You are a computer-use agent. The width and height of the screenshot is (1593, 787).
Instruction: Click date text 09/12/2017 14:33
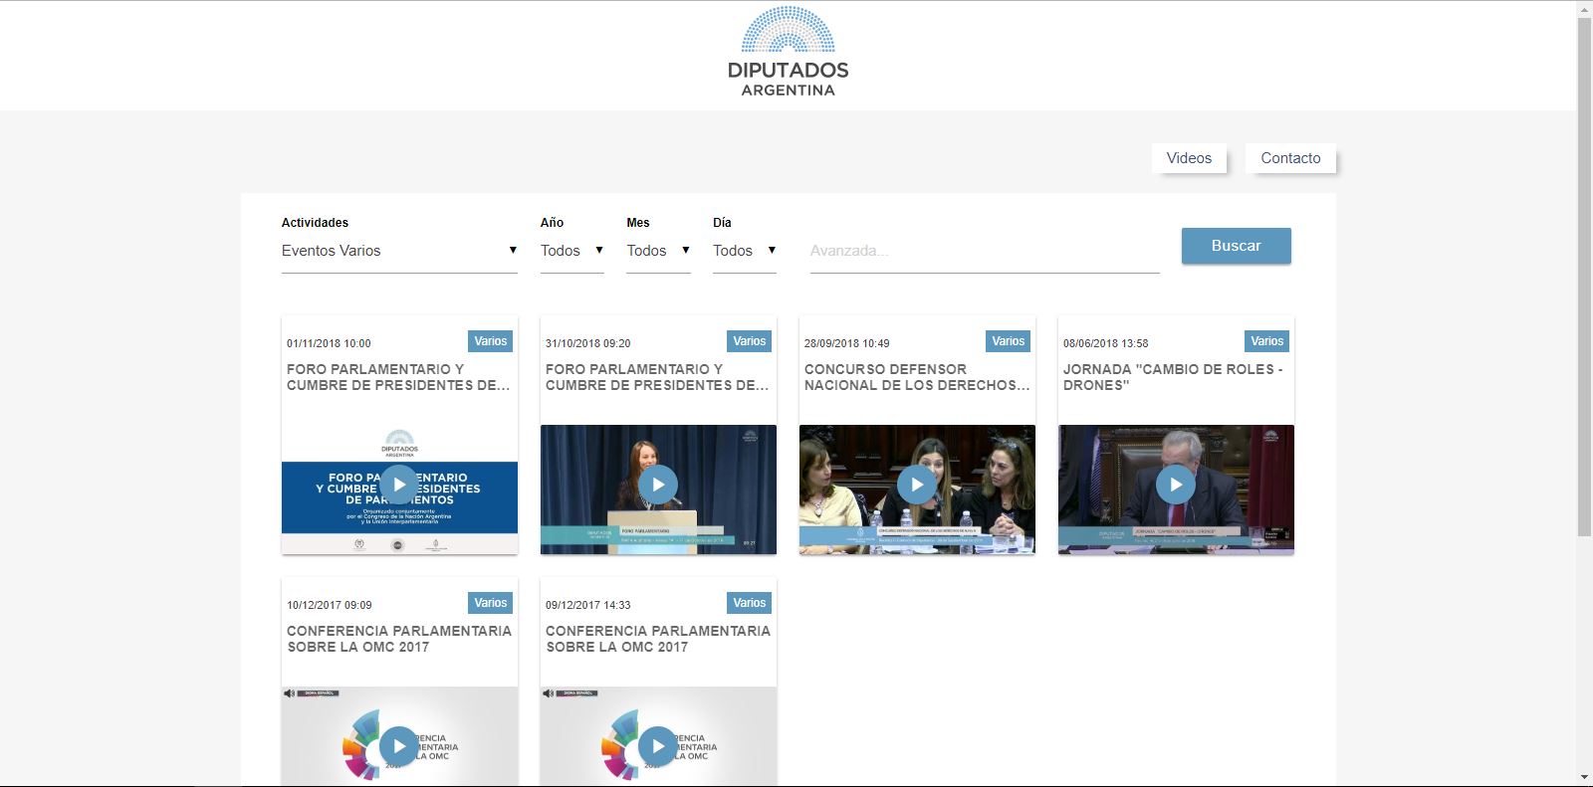click(x=587, y=605)
